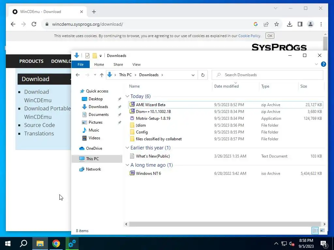Click Chrome's share page icon

[266, 24]
